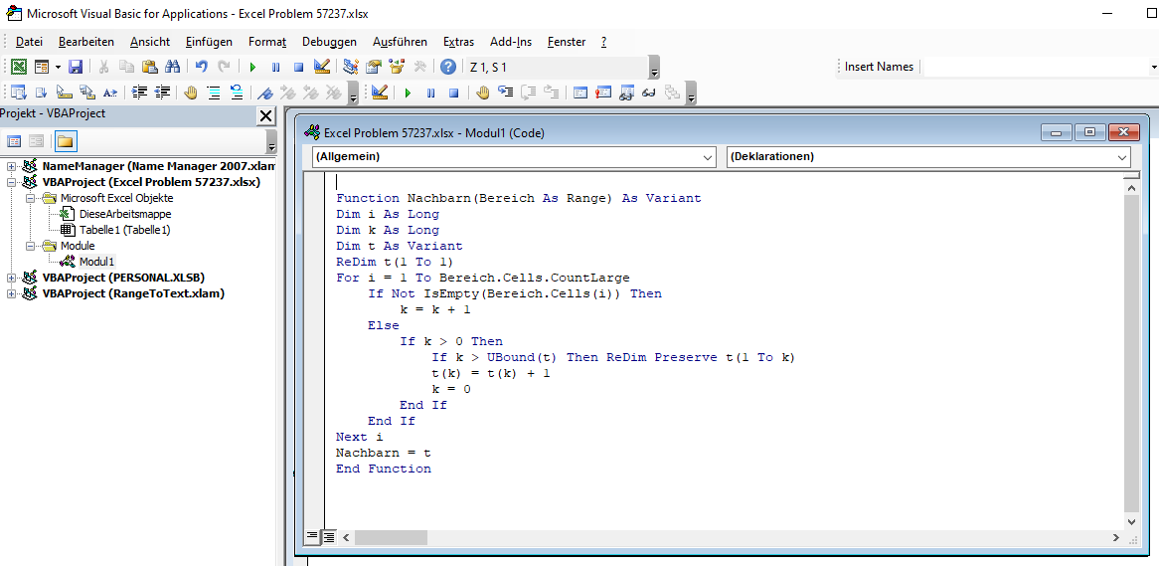Open Immediate Window icon
Viewport: 1159px width, 566px height.
(603, 94)
